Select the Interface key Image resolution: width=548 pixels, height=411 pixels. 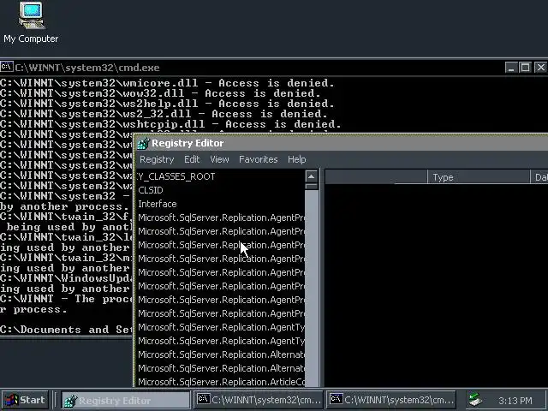[x=158, y=204]
